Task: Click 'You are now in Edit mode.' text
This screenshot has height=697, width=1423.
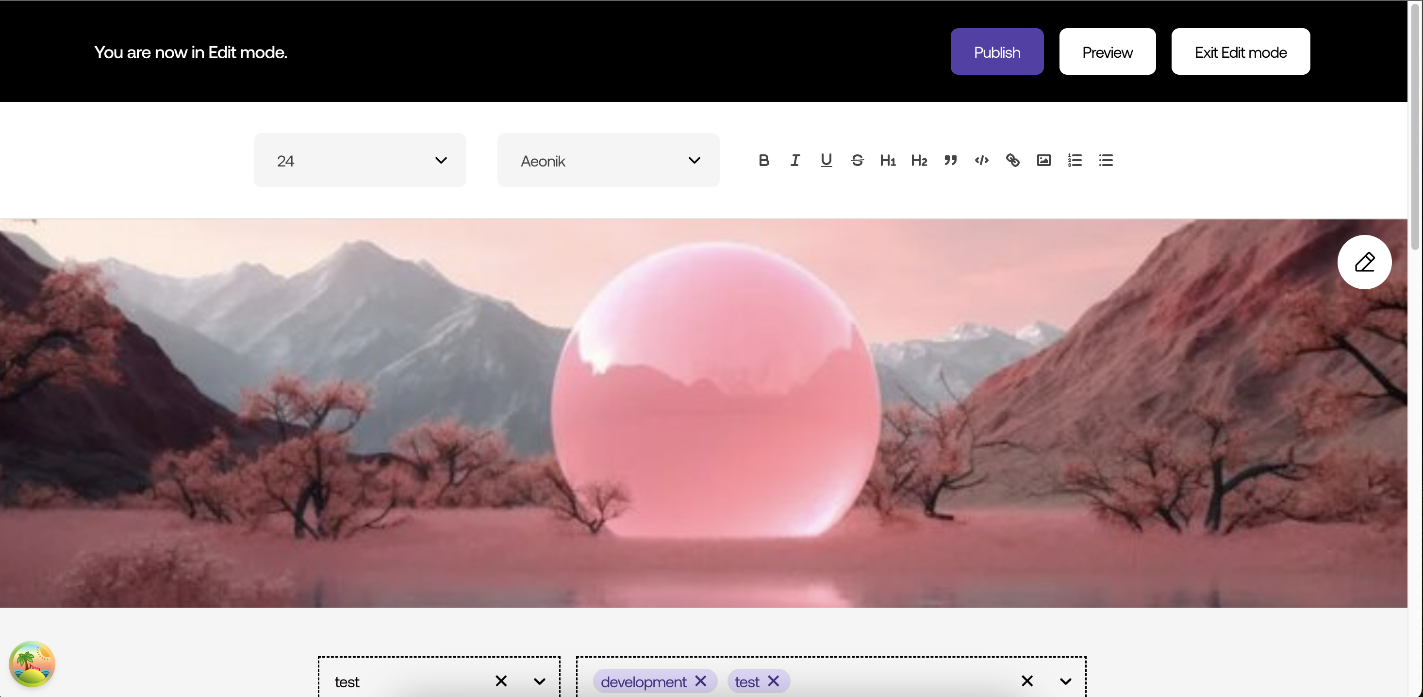Action: 191,52
